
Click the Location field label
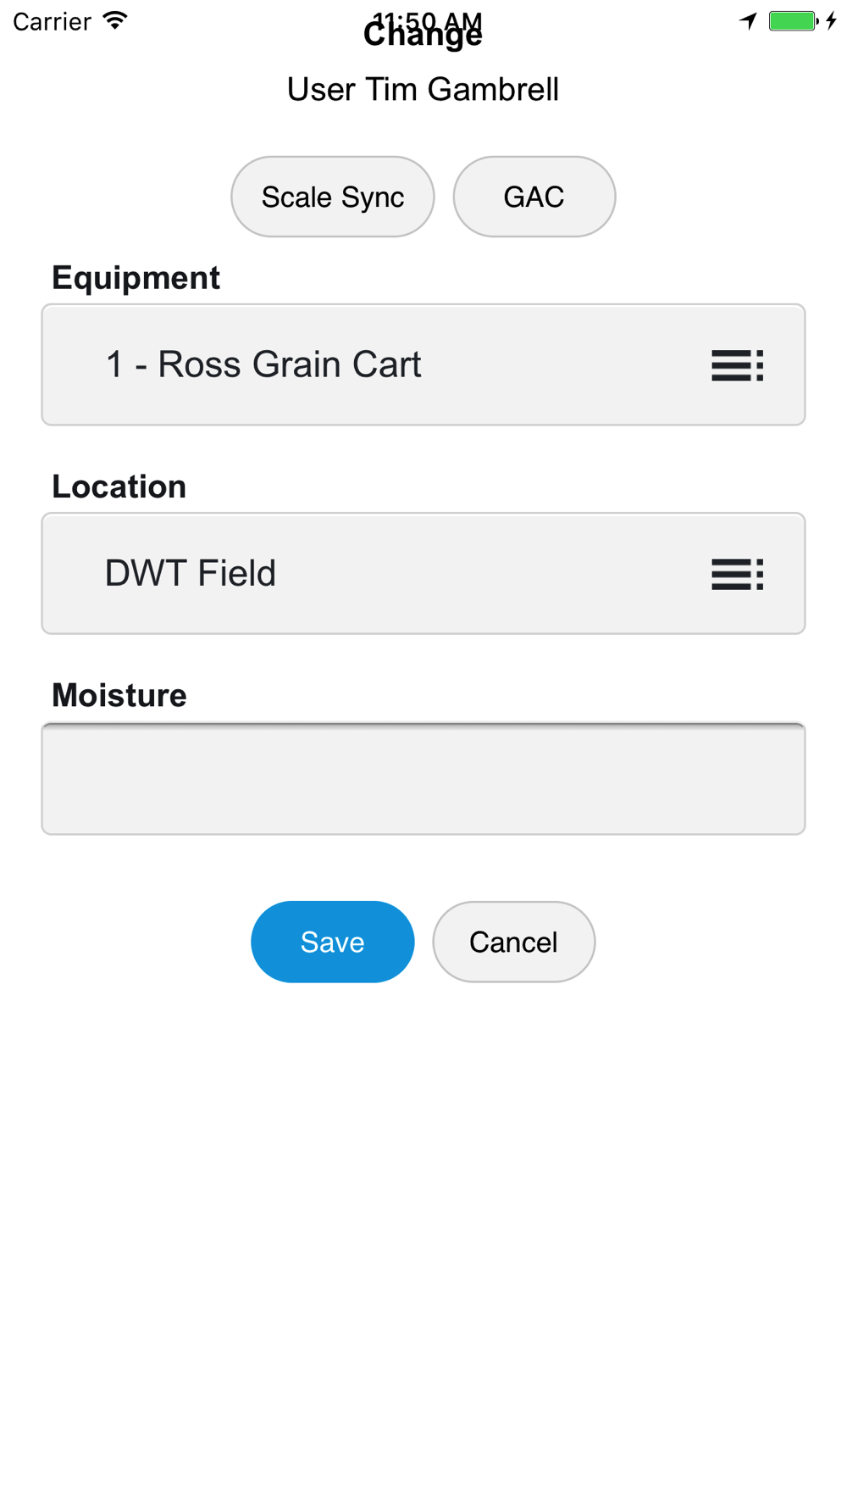pos(119,487)
